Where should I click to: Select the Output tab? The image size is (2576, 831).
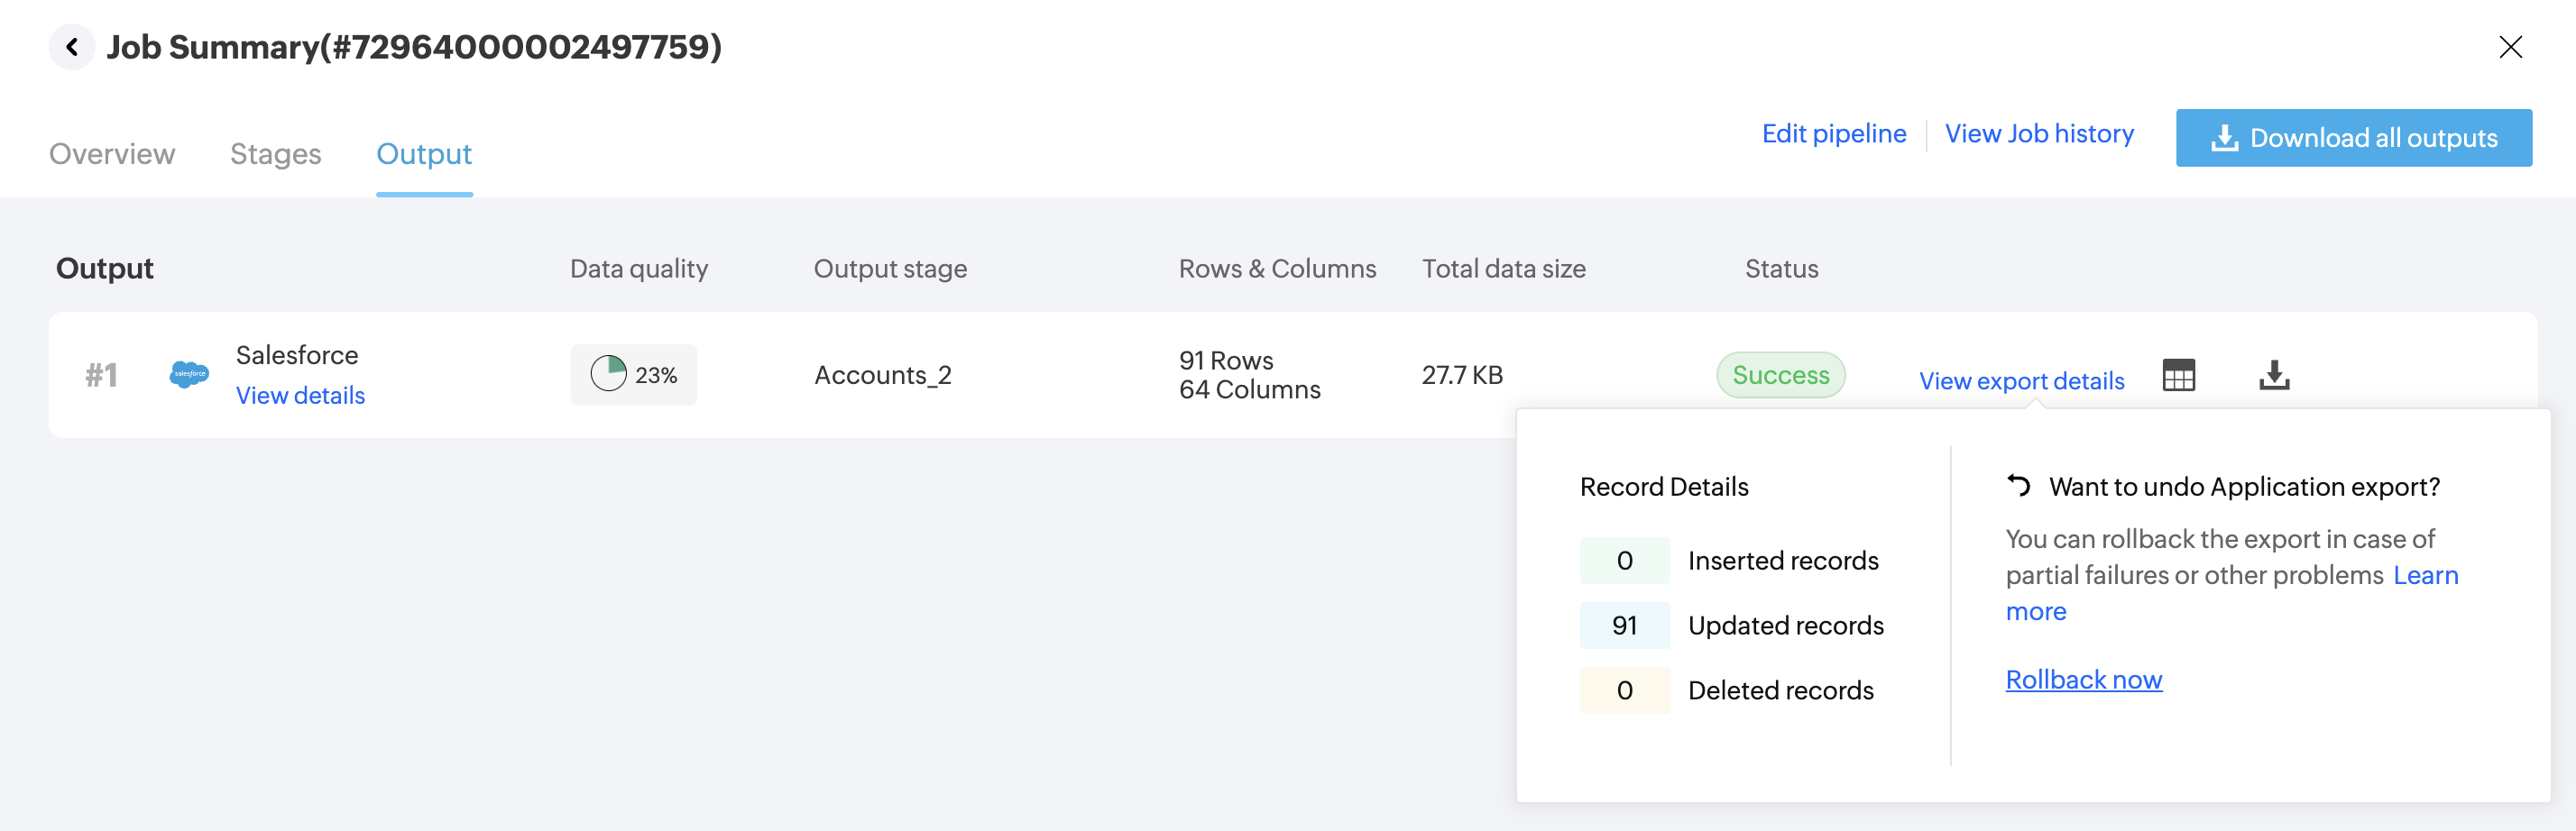[x=424, y=154]
